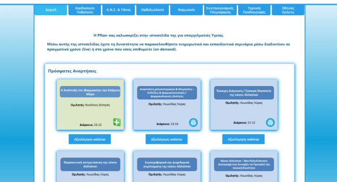Click Αξιολόγηση webinar under pharmacy card
The image size is (337, 182).
click(90, 139)
